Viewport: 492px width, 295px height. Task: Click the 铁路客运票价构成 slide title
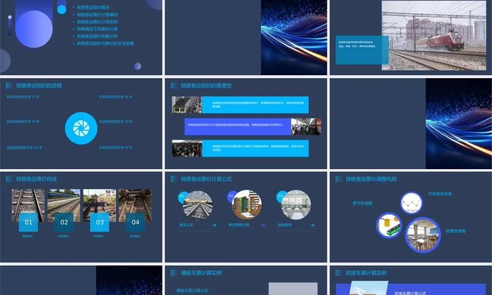pyautogui.click(x=36, y=179)
